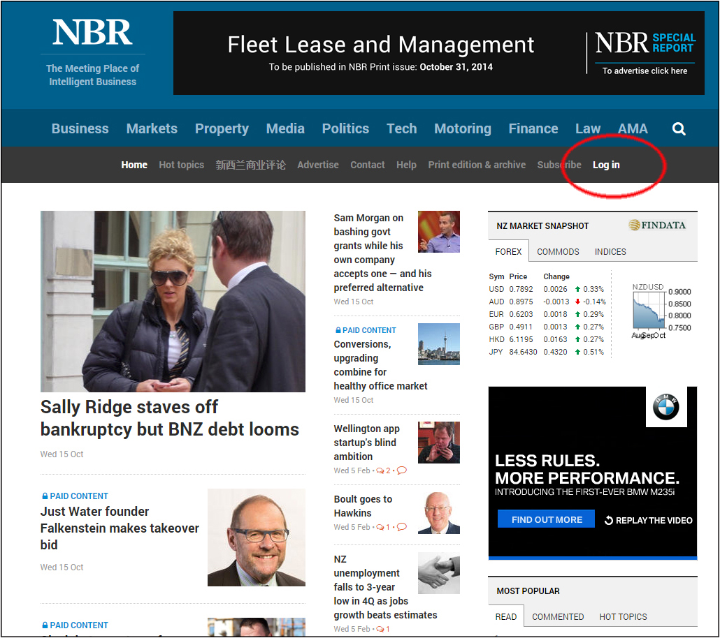Click the NZ MARKET SNAPSHOT heading
This screenshot has width=720, height=638.
coord(542,225)
